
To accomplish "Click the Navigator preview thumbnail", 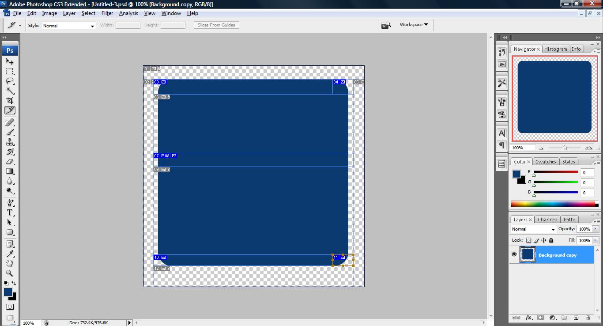I will (554, 98).
